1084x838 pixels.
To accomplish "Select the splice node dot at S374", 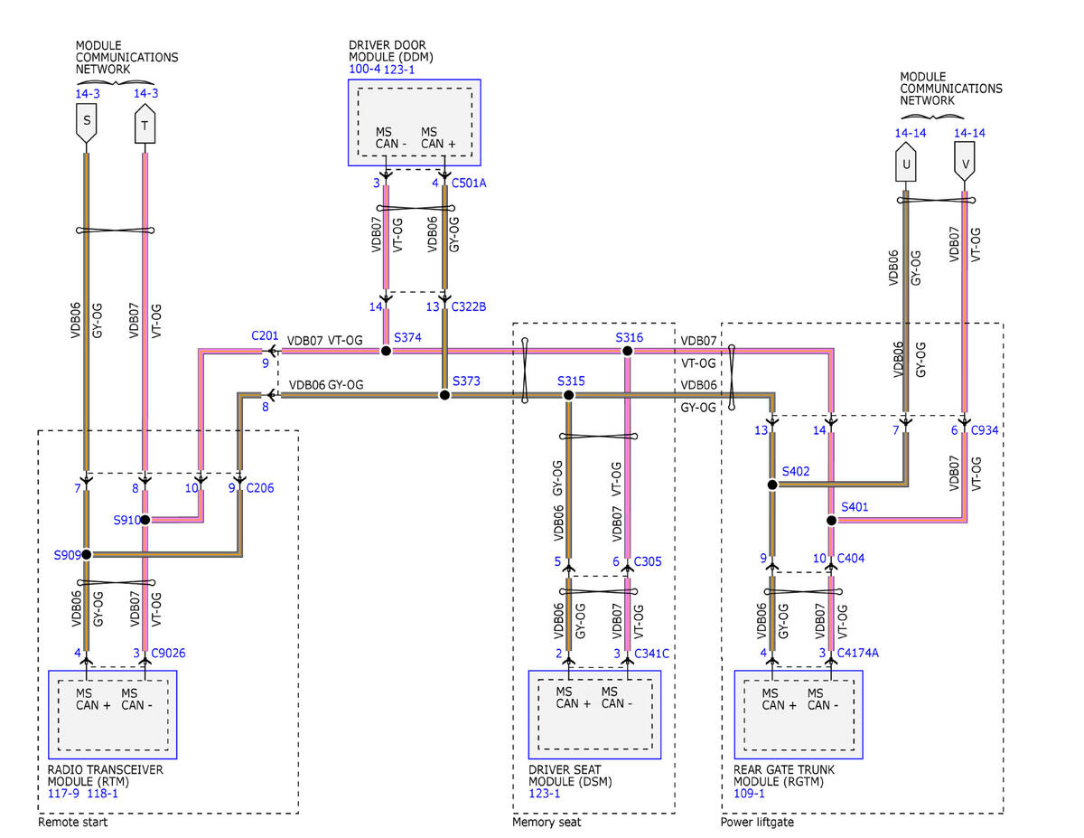I will (386, 351).
